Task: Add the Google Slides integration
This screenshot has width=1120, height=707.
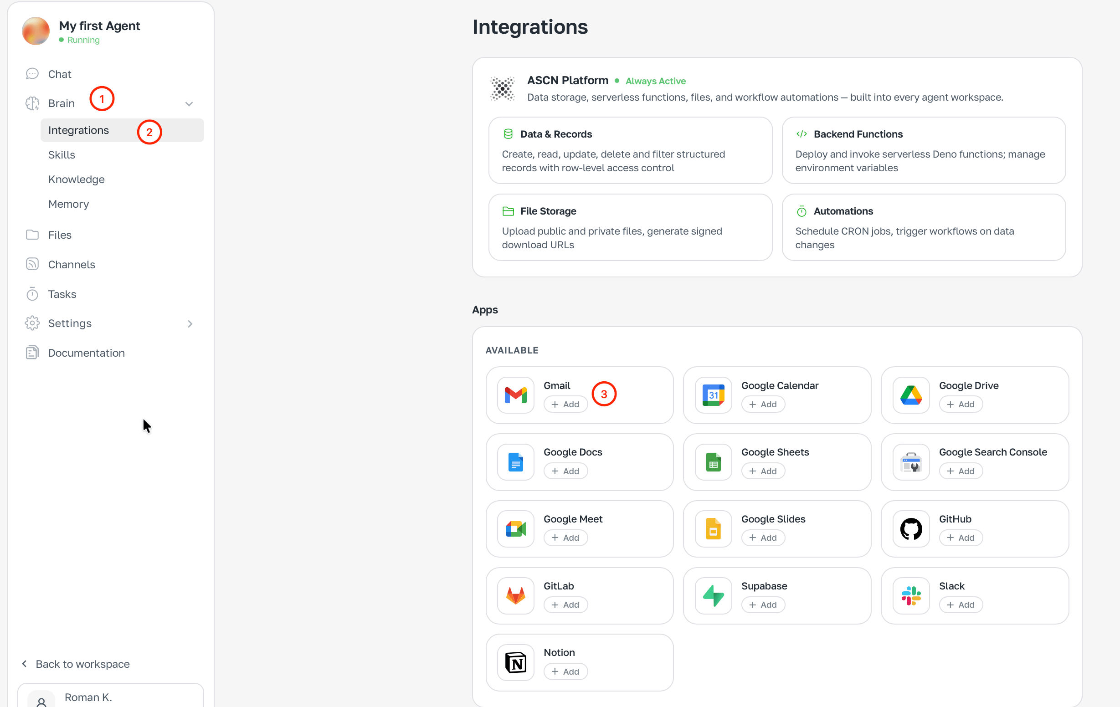Action: coord(763,538)
